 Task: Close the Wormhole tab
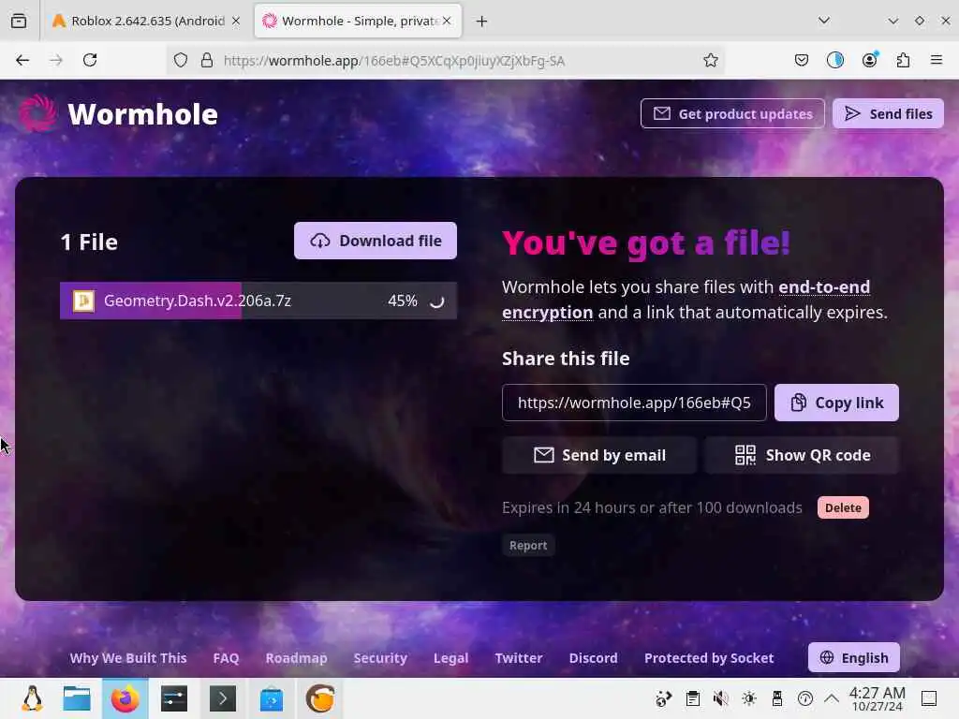(x=447, y=21)
